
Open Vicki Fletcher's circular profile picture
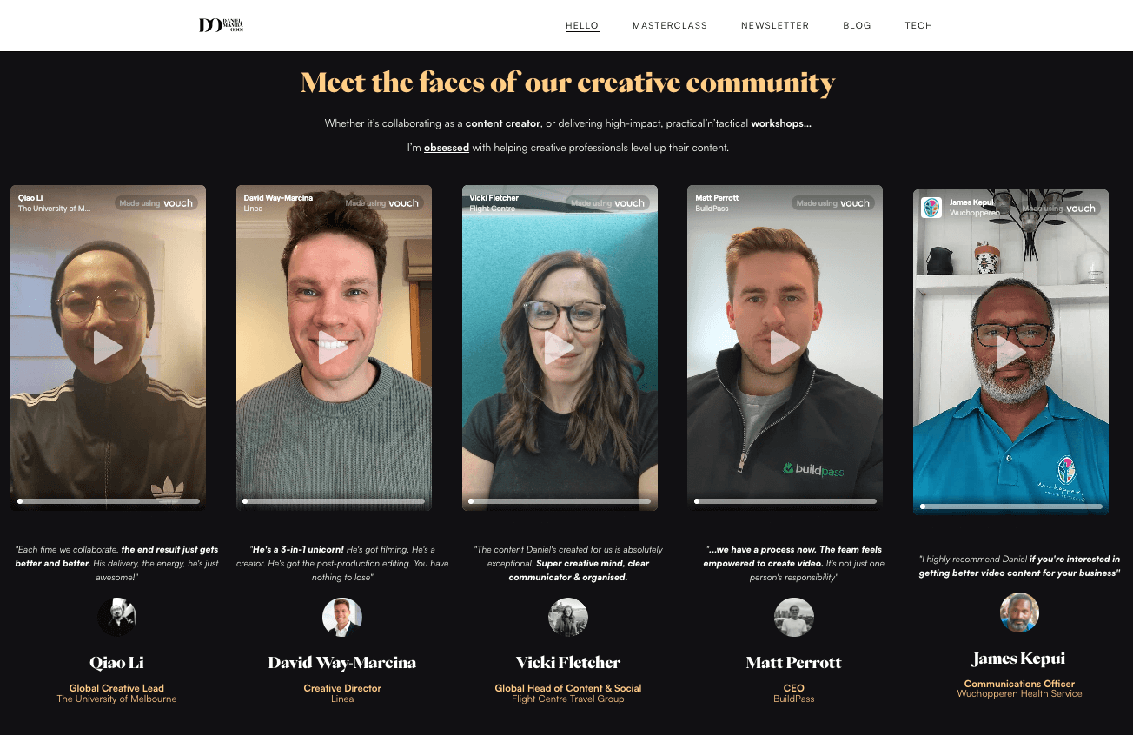(x=568, y=617)
